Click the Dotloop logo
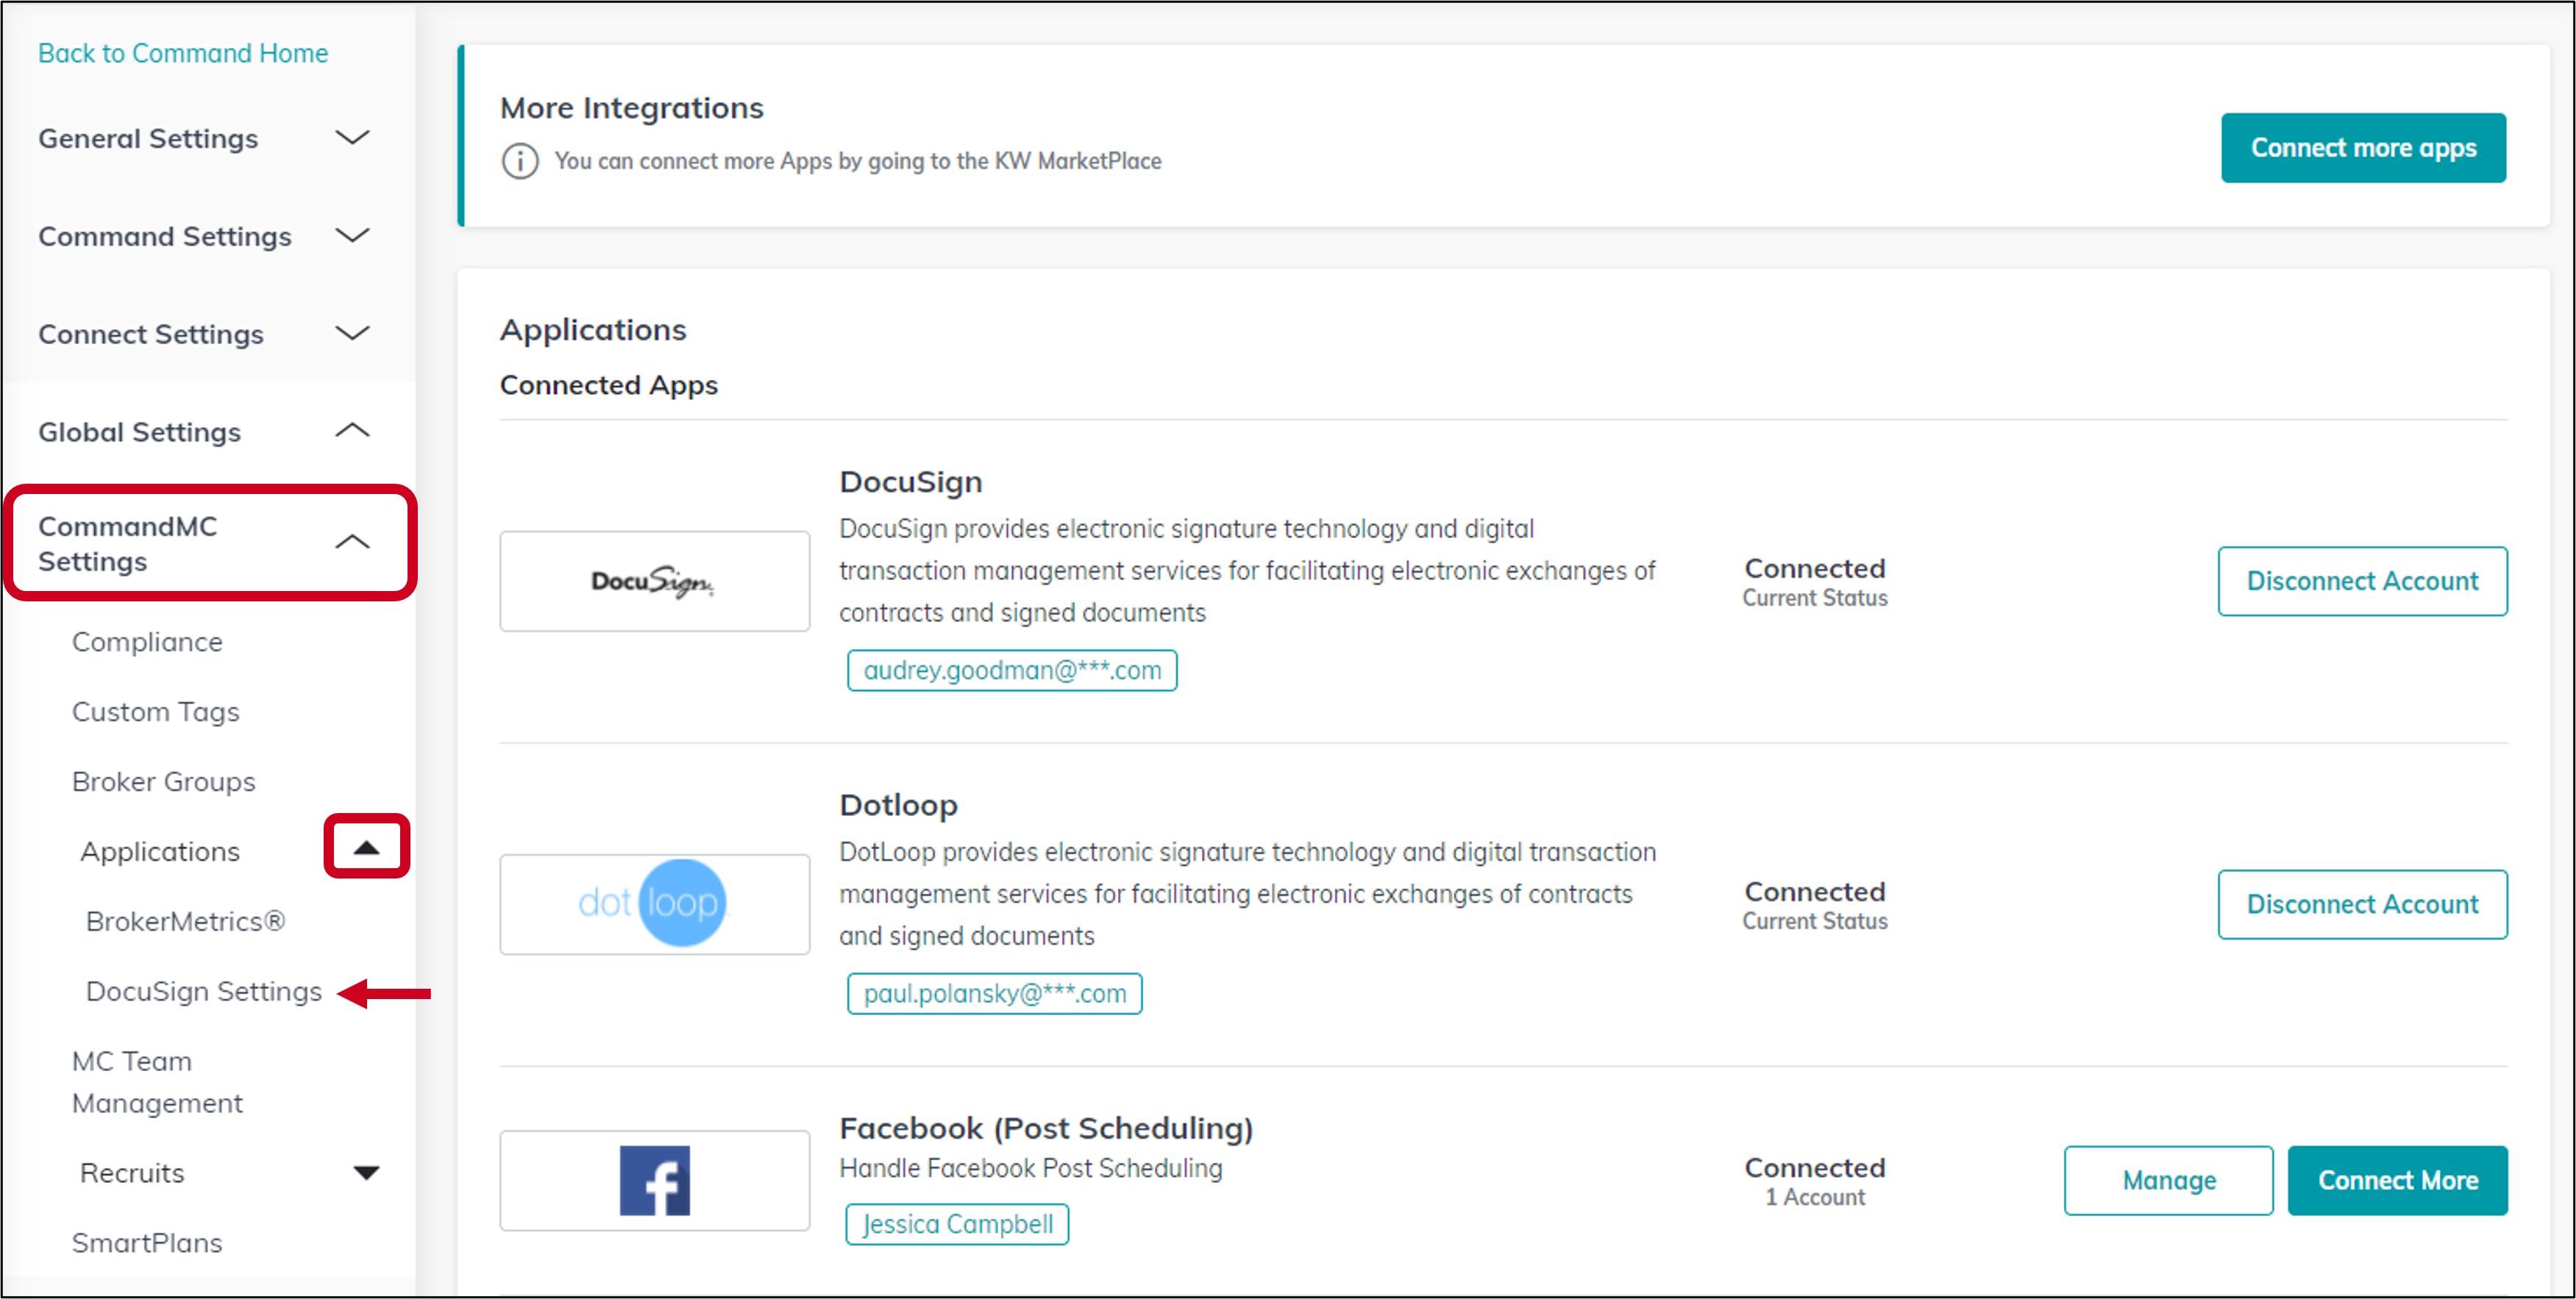This screenshot has width=2576, height=1299. (x=654, y=903)
